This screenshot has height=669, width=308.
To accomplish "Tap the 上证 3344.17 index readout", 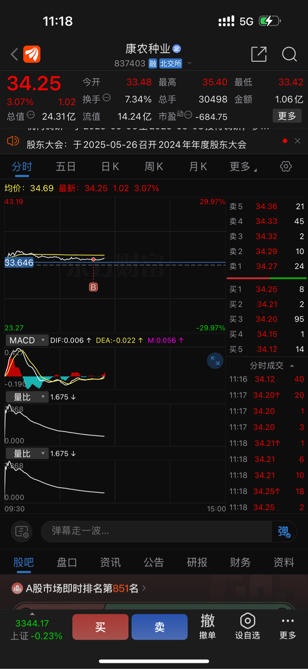I will point(36,630).
